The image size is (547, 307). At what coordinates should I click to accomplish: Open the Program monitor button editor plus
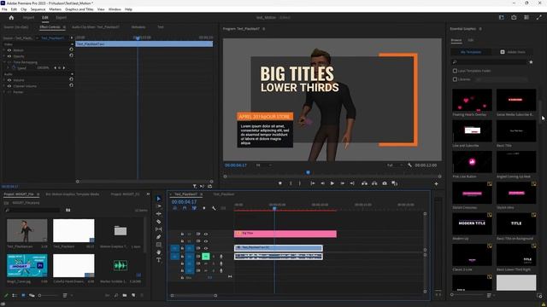point(437,184)
